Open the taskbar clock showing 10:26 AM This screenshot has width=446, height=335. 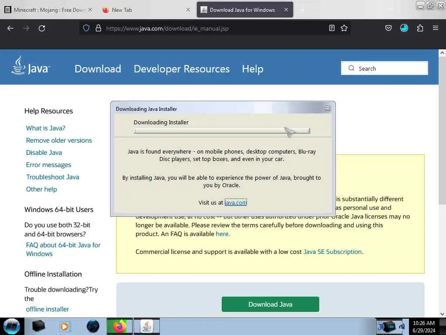pyautogui.click(x=424, y=326)
